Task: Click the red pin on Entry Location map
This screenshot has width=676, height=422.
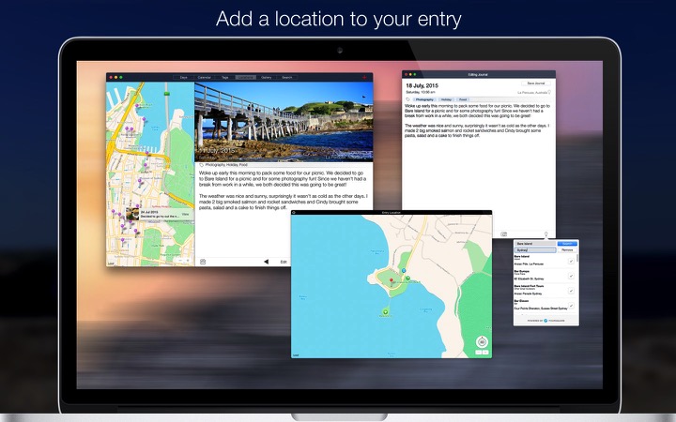Action: point(392,281)
